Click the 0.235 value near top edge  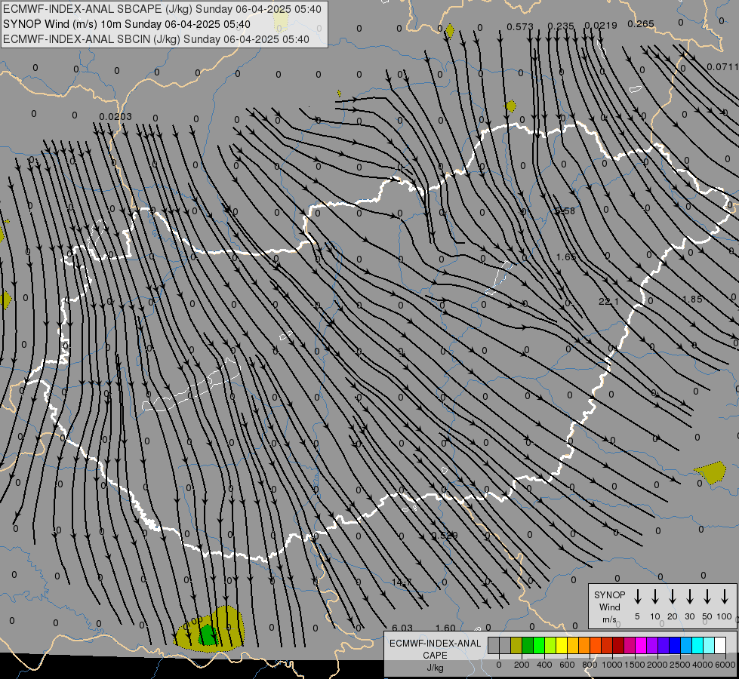click(x=561, y=26)
